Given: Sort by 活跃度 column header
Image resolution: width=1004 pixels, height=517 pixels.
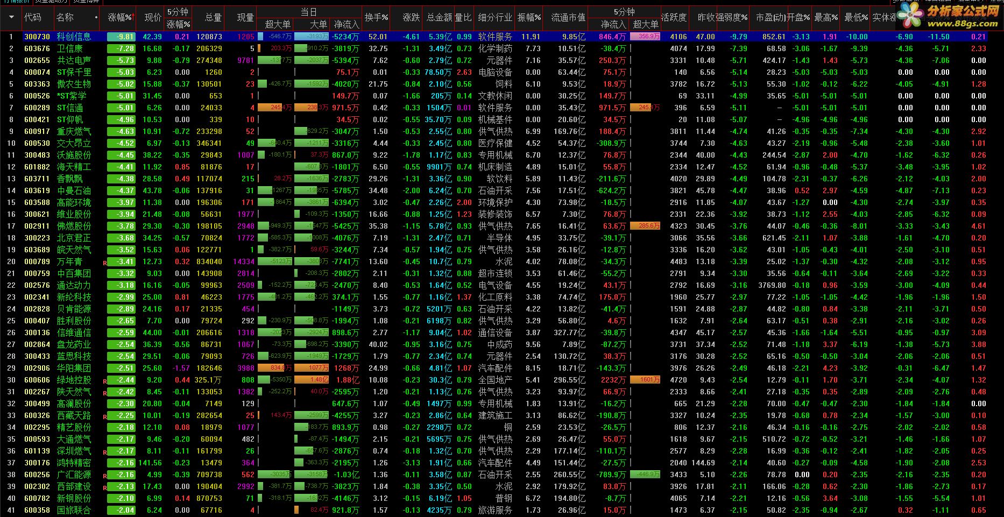Looking at the screenshot, I should coord(674,18).
